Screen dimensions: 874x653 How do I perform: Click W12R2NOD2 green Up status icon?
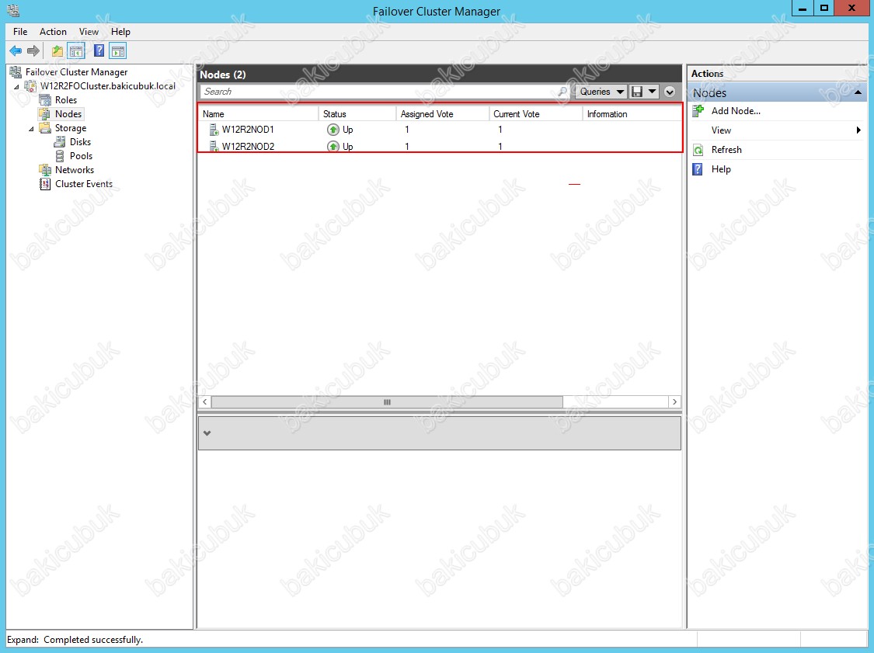click(333, 147)
